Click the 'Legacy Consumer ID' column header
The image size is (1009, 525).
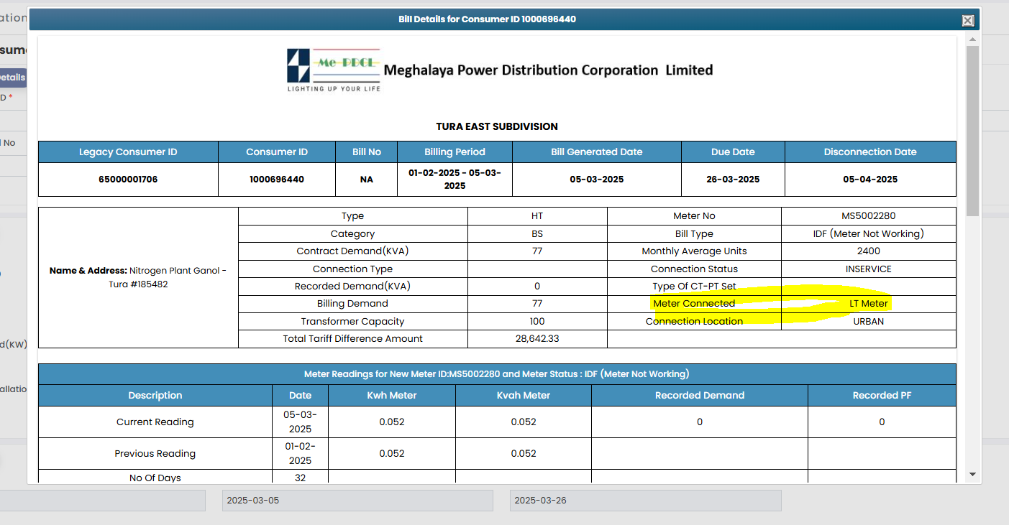(x=128, y=152)
